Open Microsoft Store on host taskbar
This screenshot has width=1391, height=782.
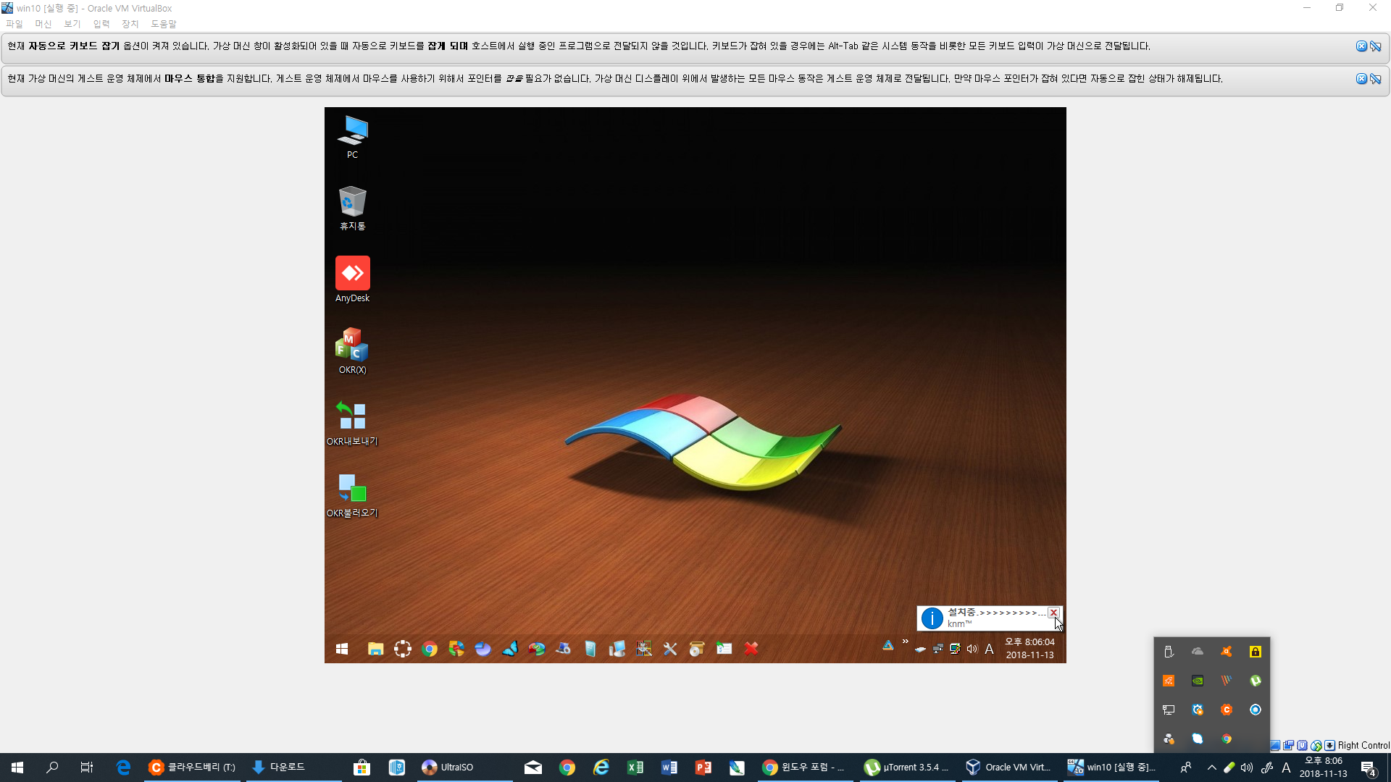pyautogui.click(x=362, y=768)
